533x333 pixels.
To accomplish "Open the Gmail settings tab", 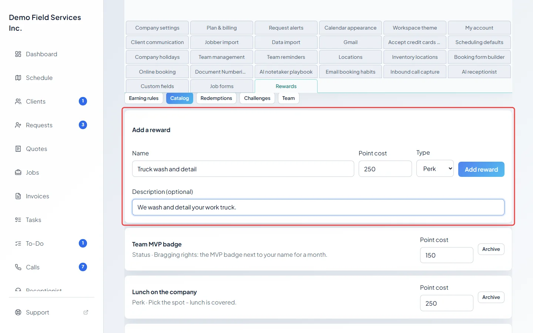I will (x=351, y=42).
